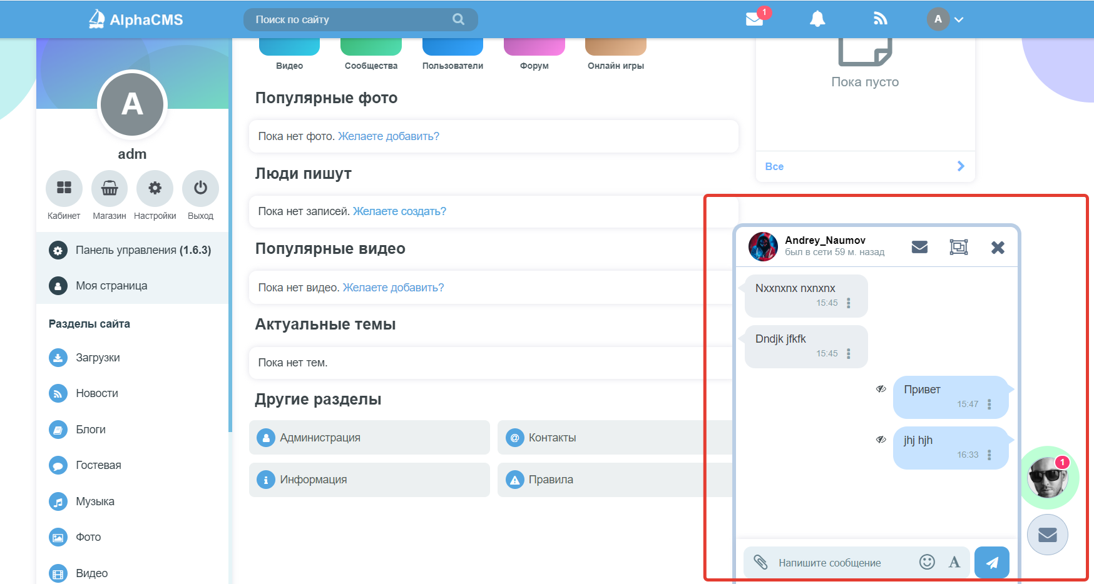
Task: Expand the chat window to fullscreen
Action: [959, 247]
